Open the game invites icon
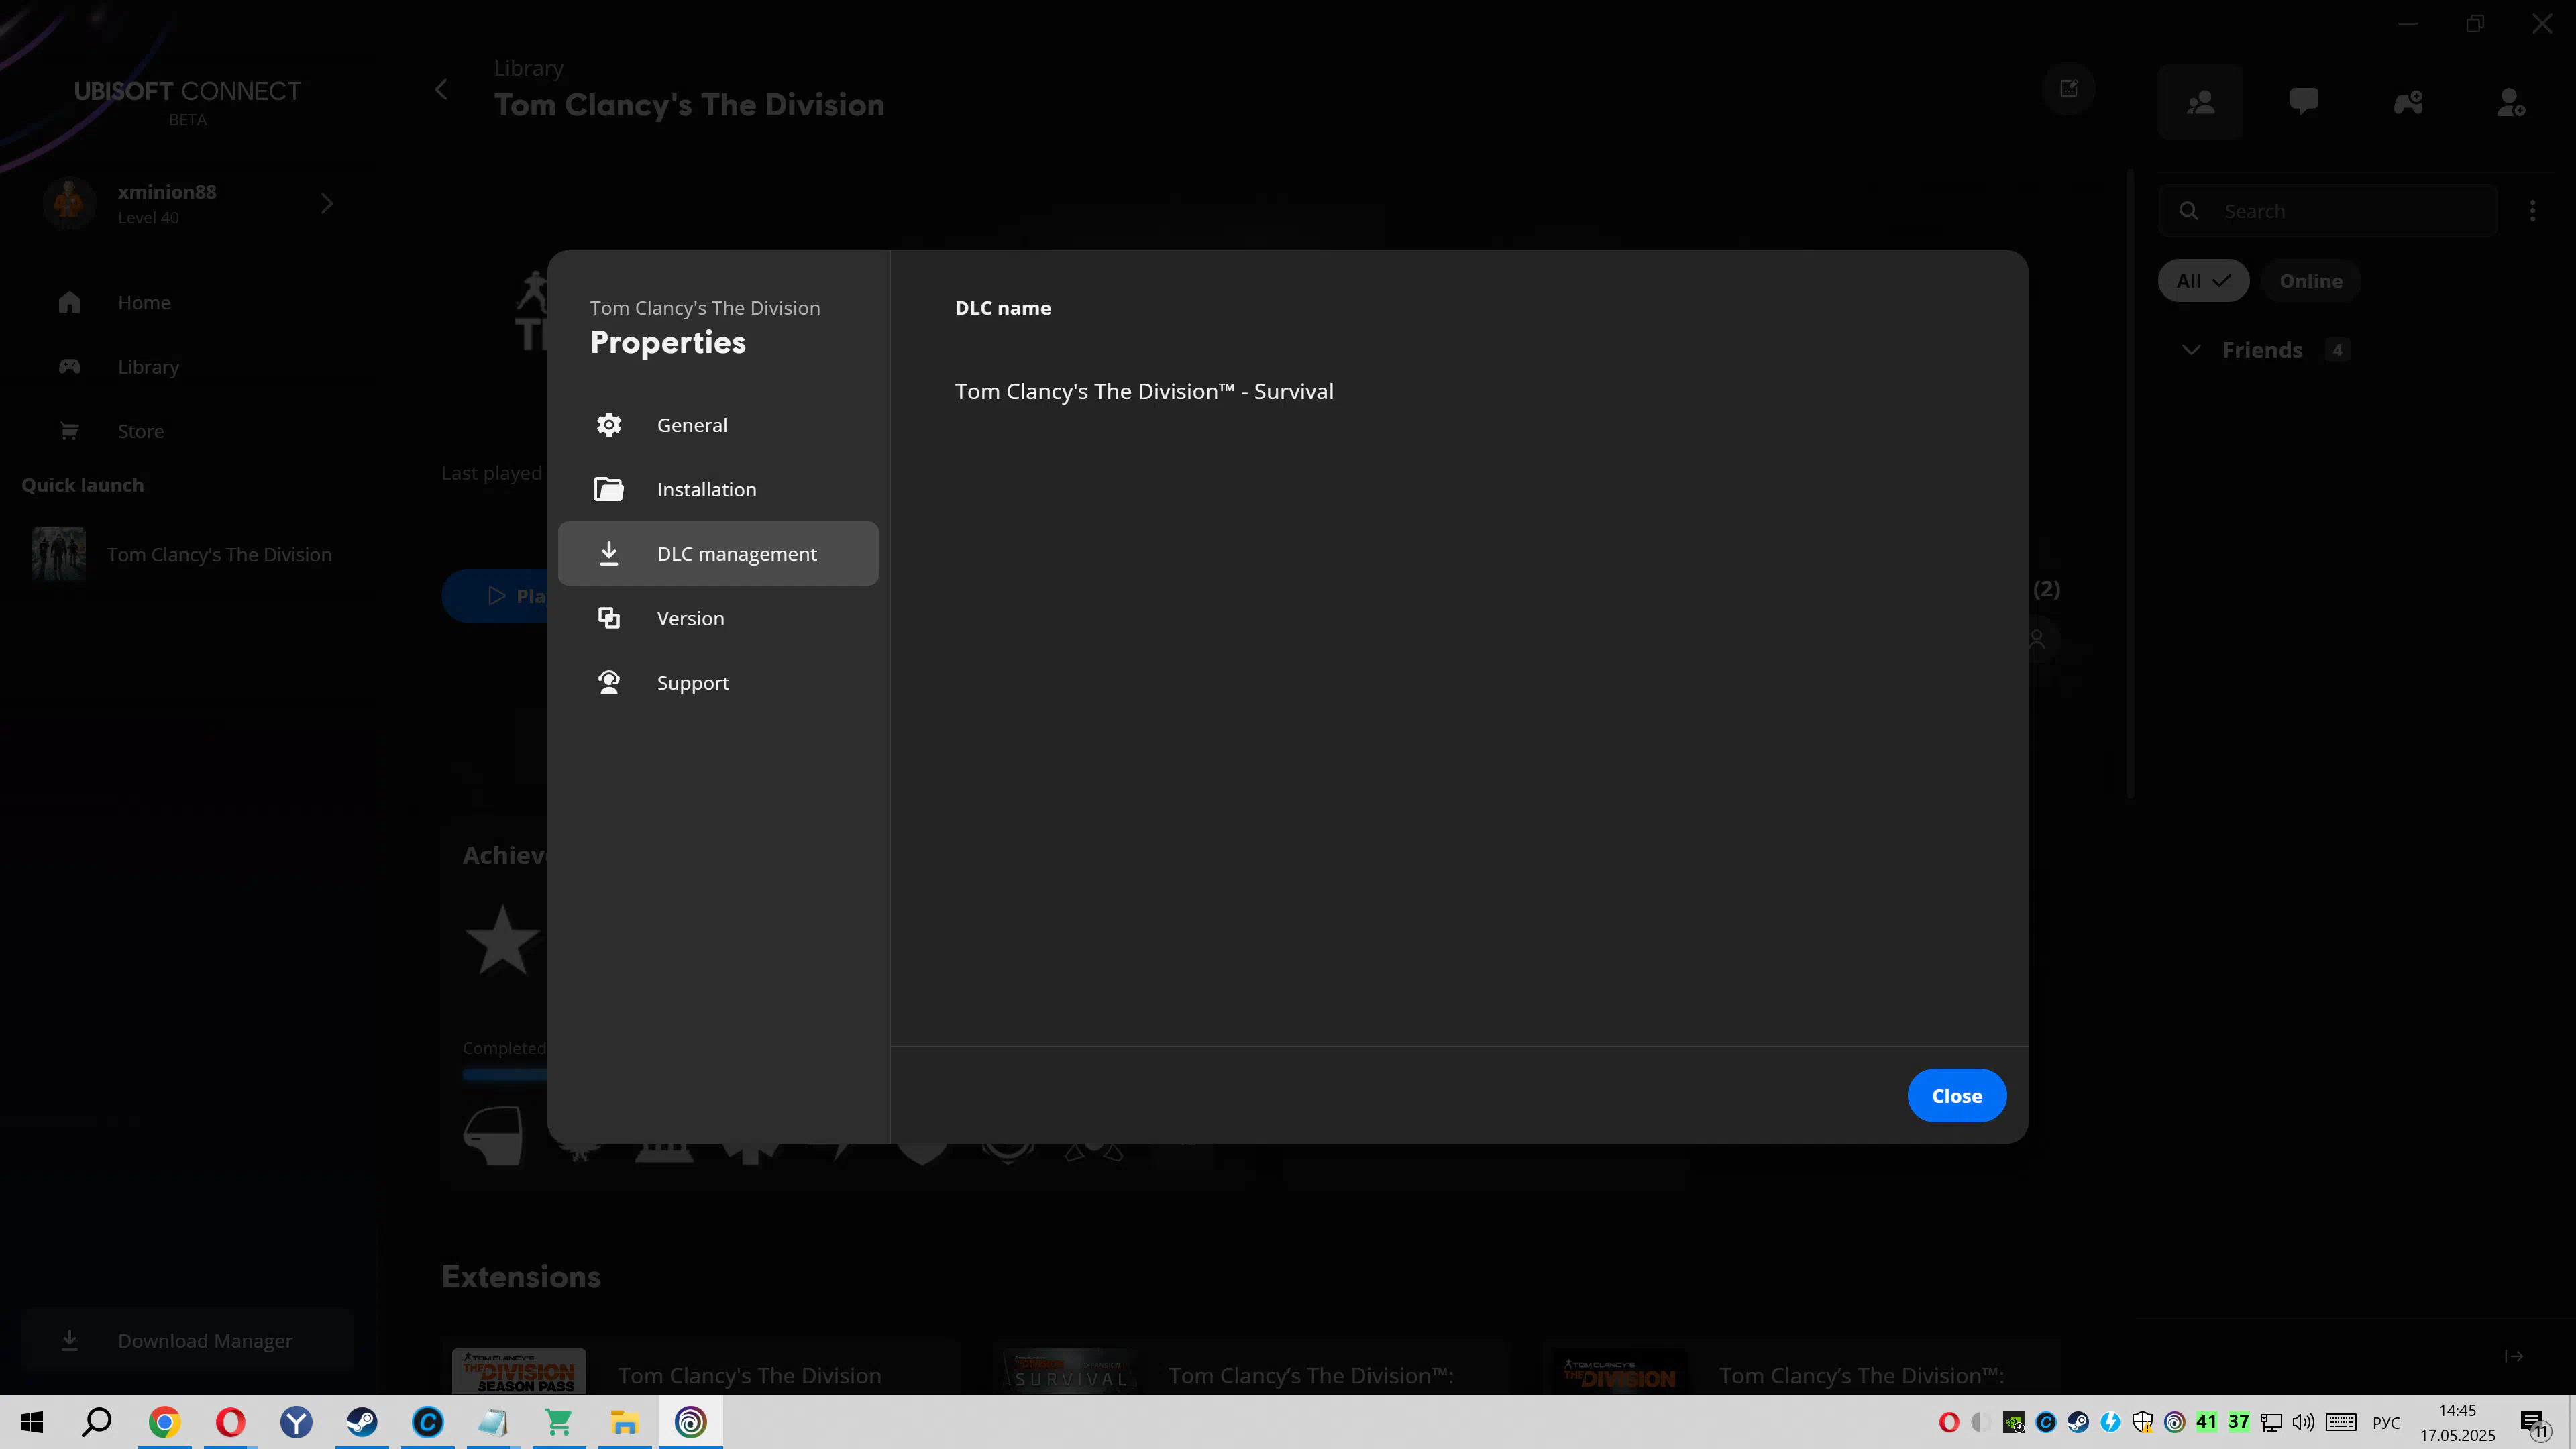 click(2408, 102)
